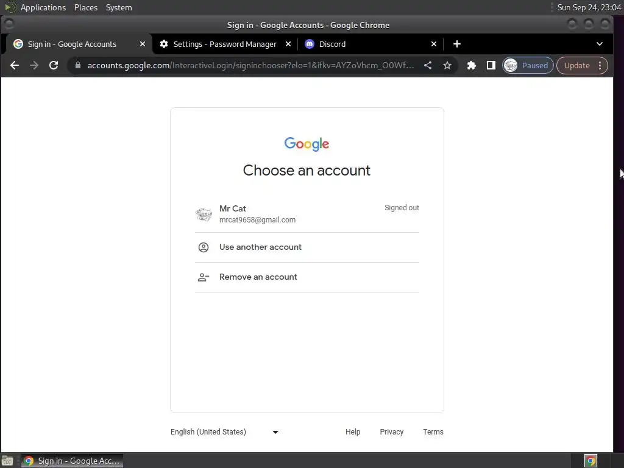Click the Mr Cat profile avatar
The width and height of the screenshot is (624, 468).
204,214
